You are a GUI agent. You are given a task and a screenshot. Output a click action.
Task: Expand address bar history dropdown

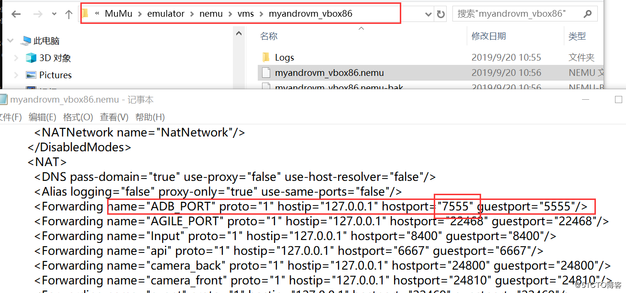click(x=429, y=14)
